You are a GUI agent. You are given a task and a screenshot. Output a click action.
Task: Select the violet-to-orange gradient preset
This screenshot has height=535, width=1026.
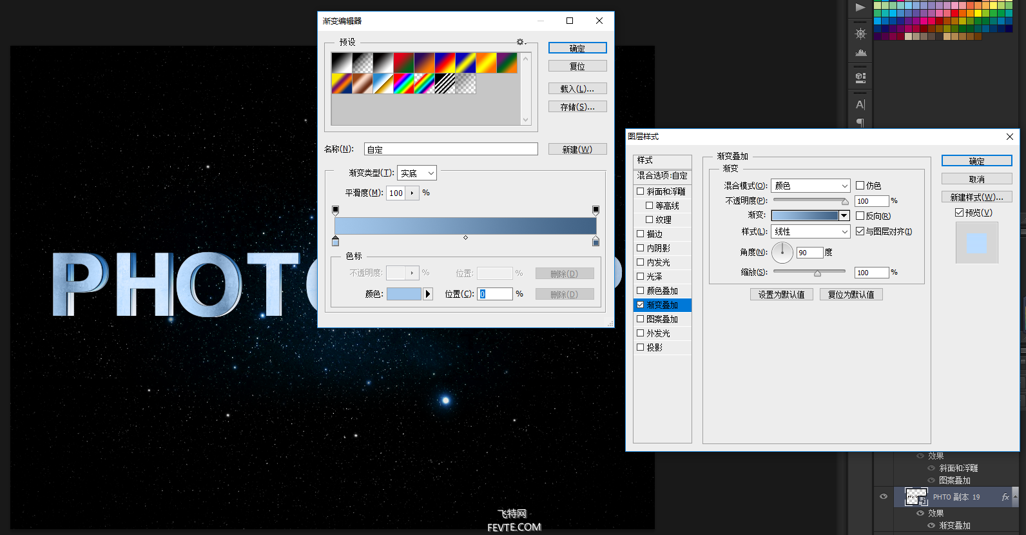(x=424, y=63)
